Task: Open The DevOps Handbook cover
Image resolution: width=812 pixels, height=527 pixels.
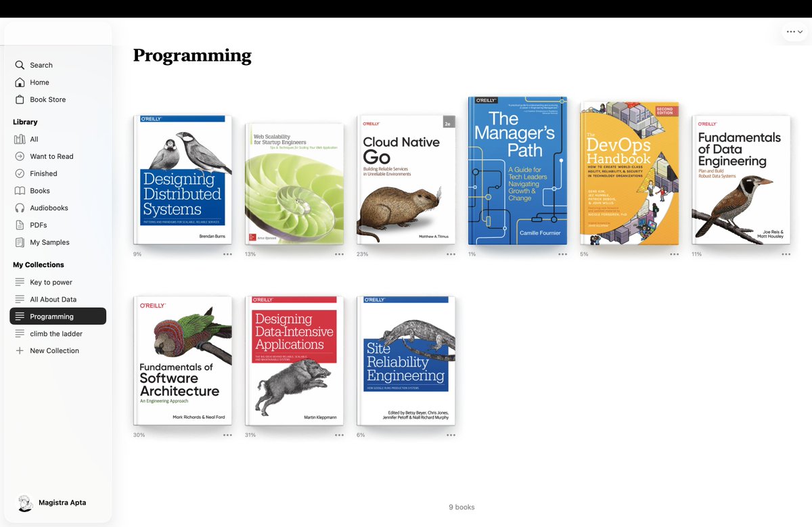Action: click(x=629, y=174)
